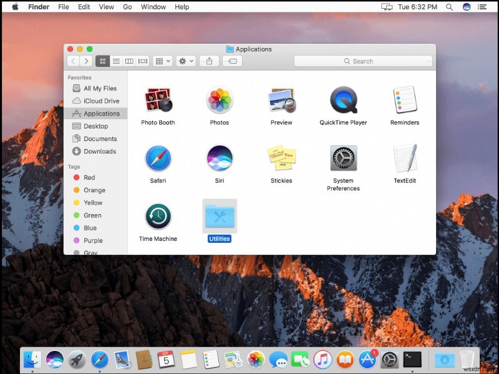Open System Preferences in the Finder window
The image size is (499, 374).
pyautogui.click(x=343, y=159)
